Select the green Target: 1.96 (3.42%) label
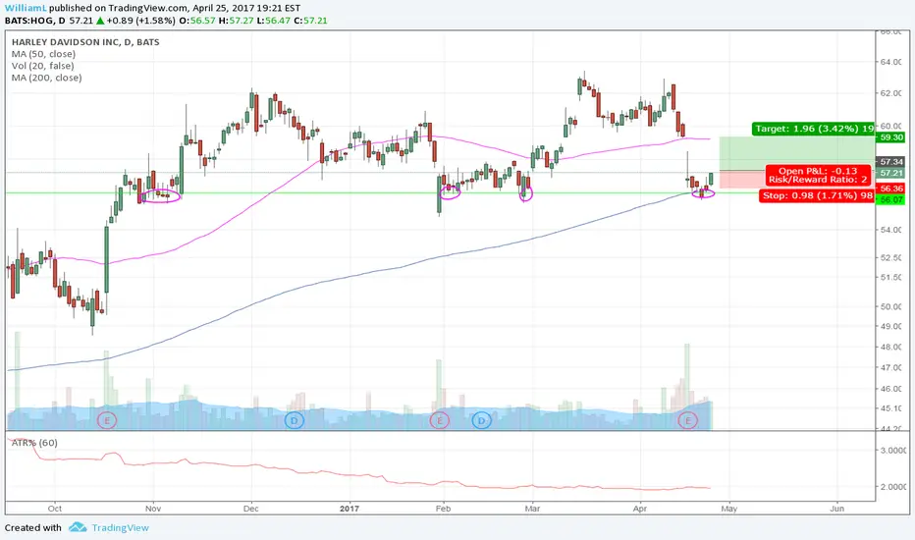This screenshot has height=540, width=915. click(814, 129)
